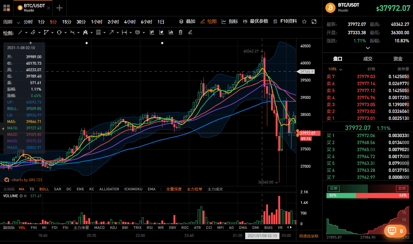Expand the 周期 period dropdown
Screen dimensions: 413x244
(12, 22)
